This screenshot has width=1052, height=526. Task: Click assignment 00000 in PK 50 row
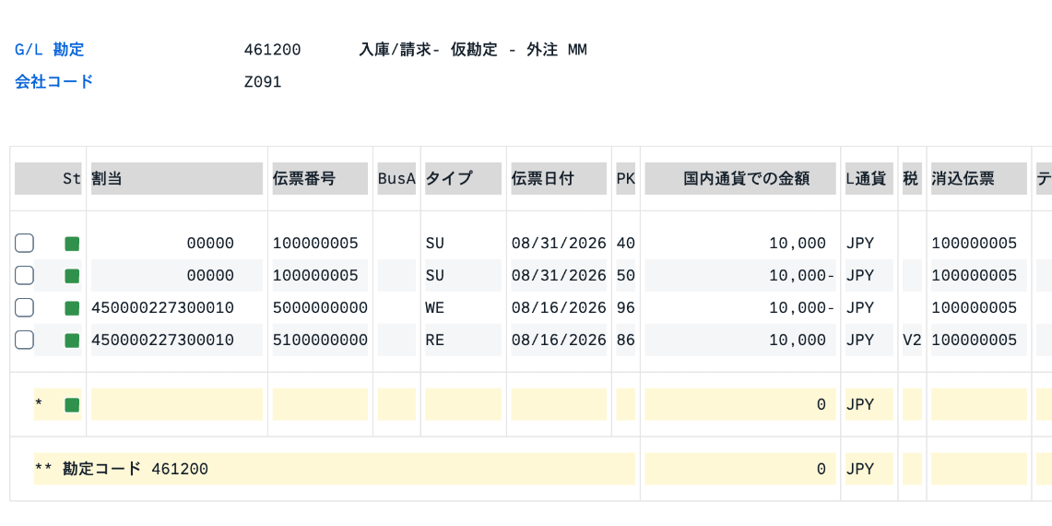[210, 275]
